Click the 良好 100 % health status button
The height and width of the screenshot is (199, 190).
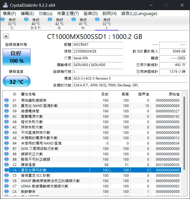coord(17,57)
